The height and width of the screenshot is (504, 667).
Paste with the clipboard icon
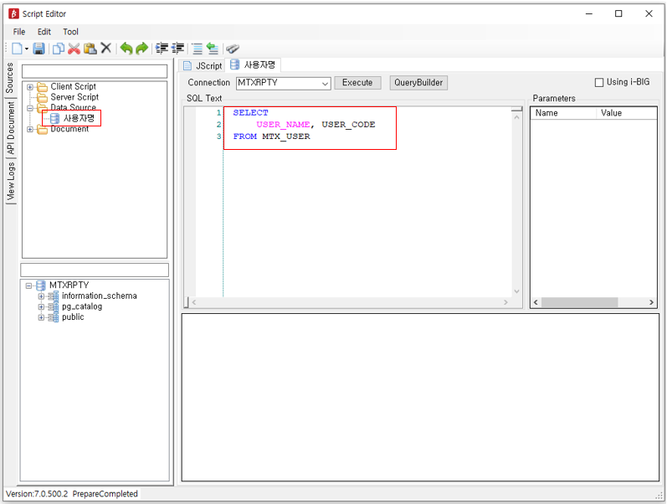pos(90,49)
